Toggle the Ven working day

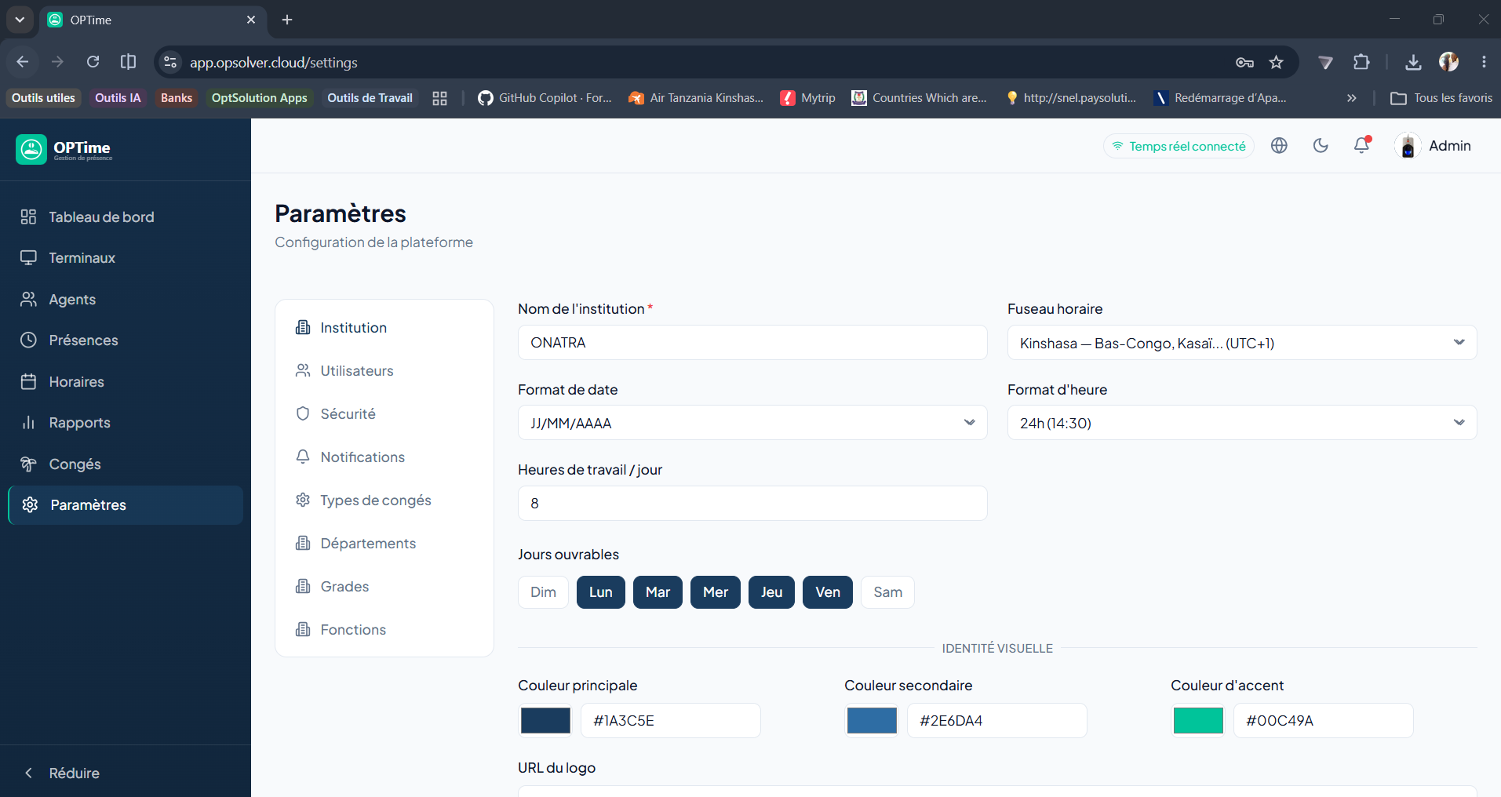pos(828,592)
